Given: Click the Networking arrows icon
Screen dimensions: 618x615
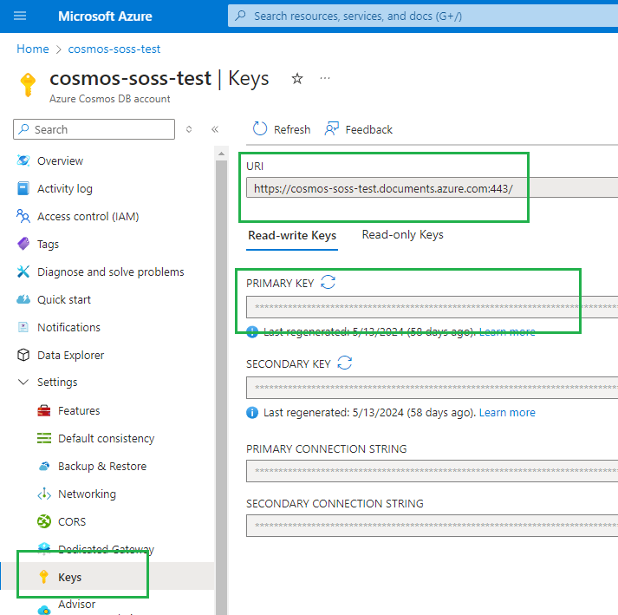Looking at the screenshot, I should coord(44,494).
